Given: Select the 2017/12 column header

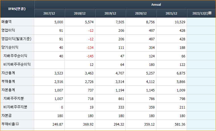Looking at the screenshot, I should 49,13.
